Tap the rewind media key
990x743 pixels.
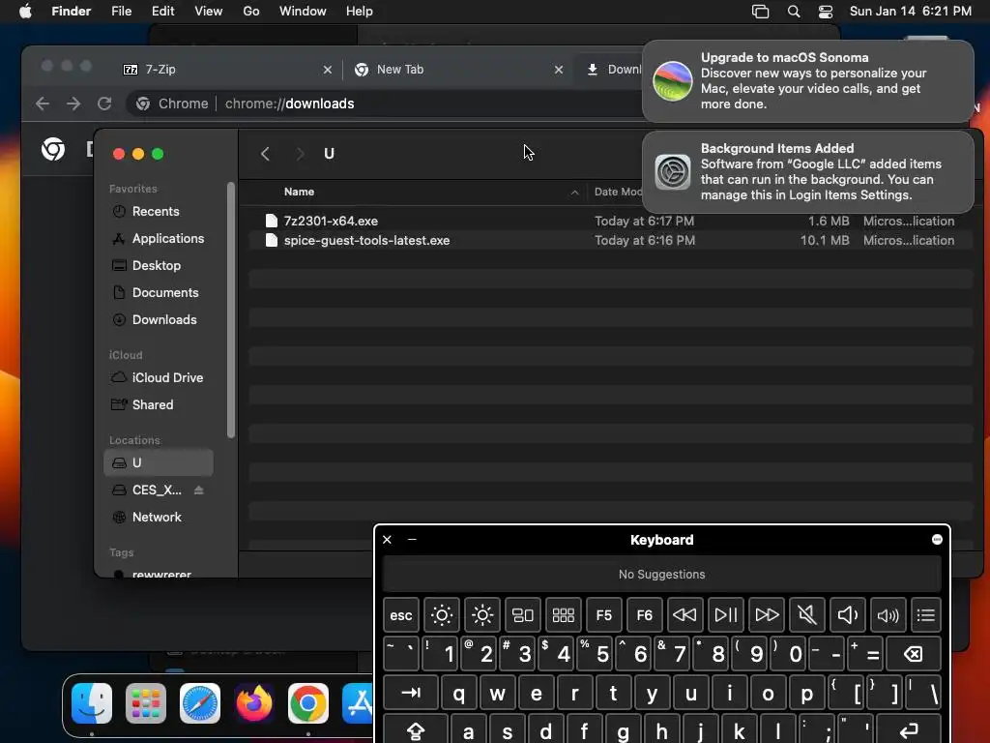click(x=685, y=614)
